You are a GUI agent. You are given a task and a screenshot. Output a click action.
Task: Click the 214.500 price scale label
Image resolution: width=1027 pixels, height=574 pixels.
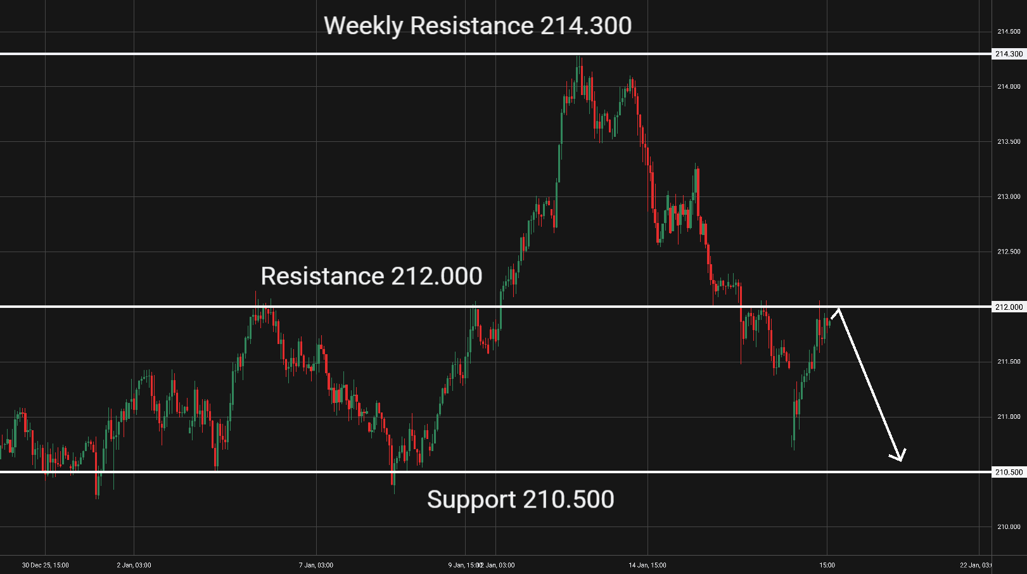tap(1009, 32)
